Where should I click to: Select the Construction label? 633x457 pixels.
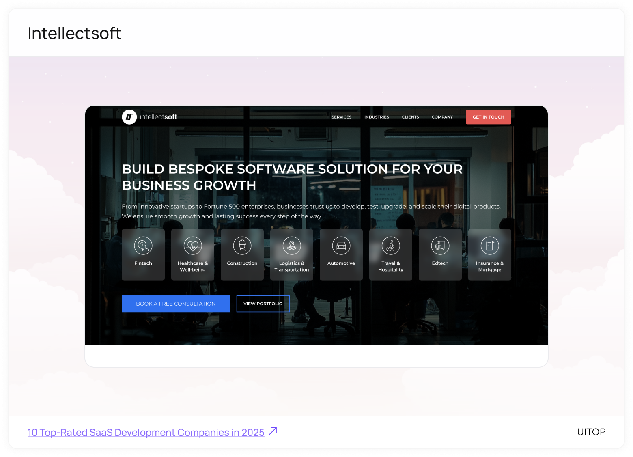(x=242, y=263)
